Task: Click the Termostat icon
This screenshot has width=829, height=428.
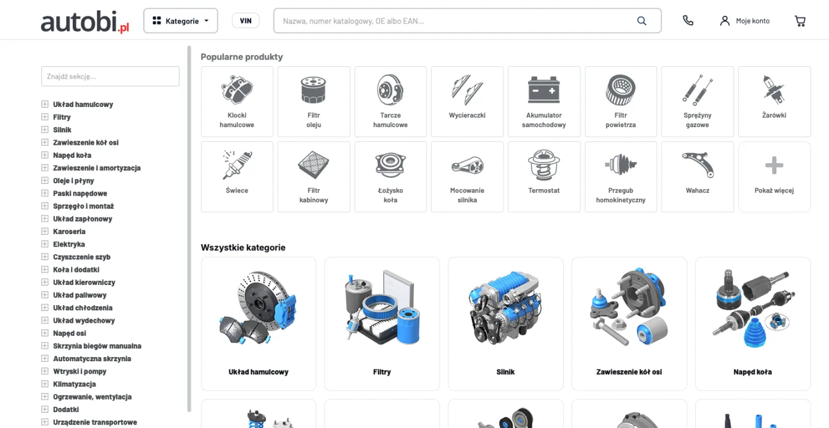Action: tap(544, 165)
